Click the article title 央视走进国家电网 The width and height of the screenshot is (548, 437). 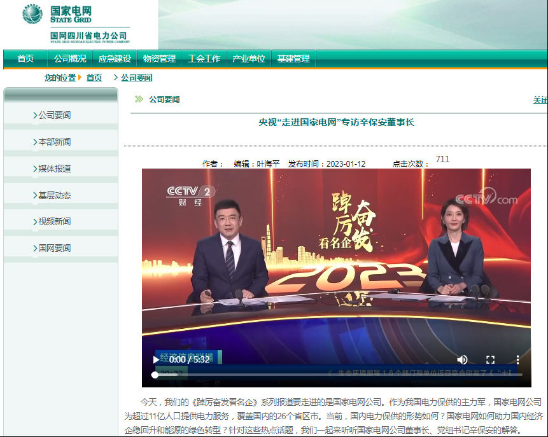pos(336,122)
